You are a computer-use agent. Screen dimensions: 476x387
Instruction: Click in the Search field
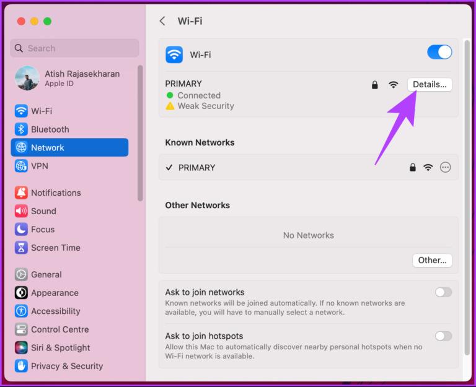pos(74,48)
